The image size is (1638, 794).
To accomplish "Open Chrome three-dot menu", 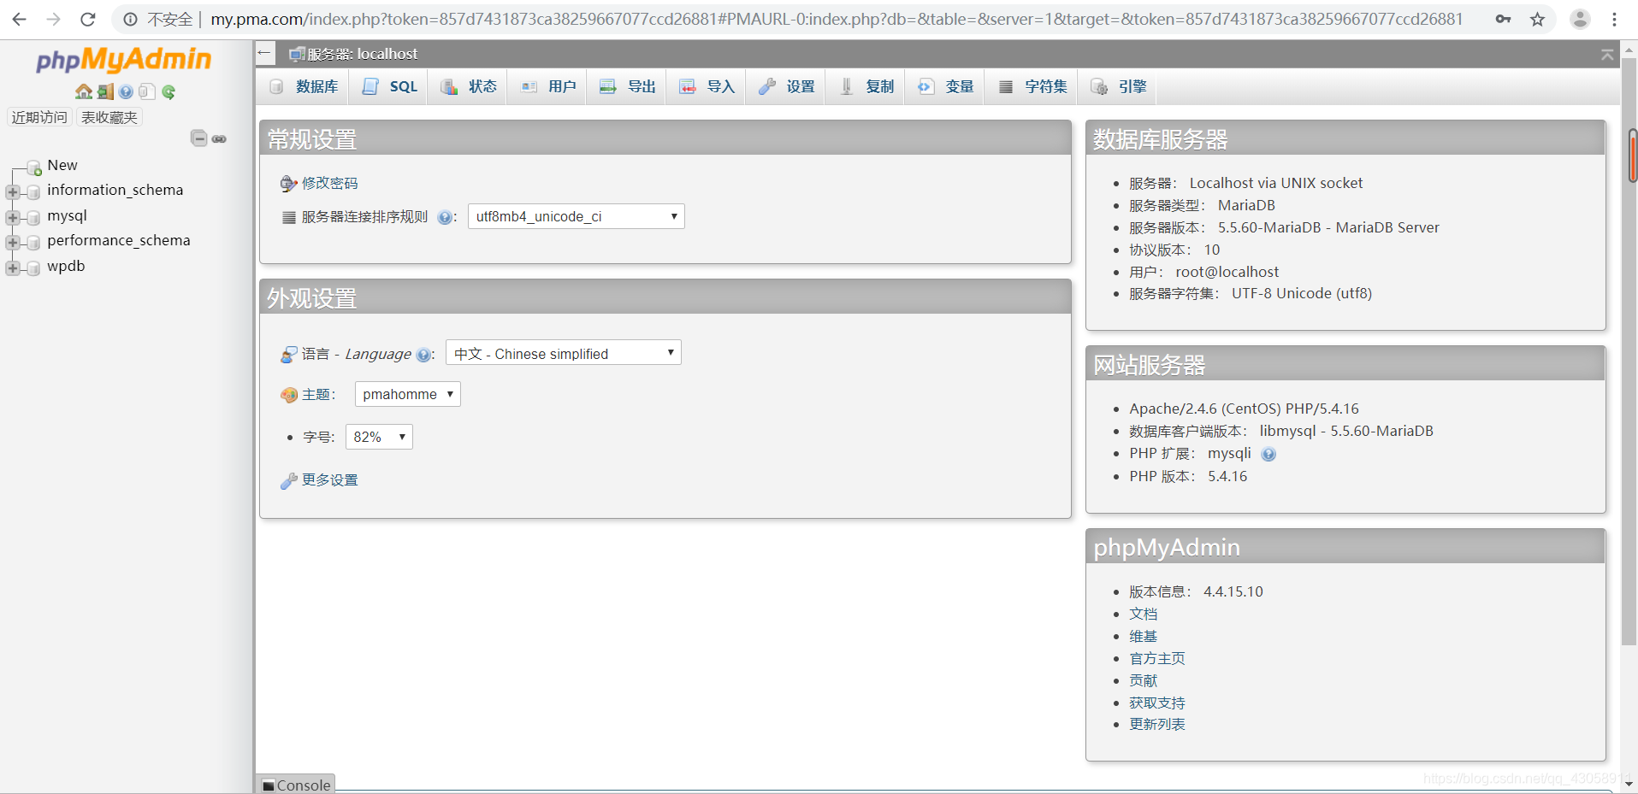I will tap(1614, 19).
